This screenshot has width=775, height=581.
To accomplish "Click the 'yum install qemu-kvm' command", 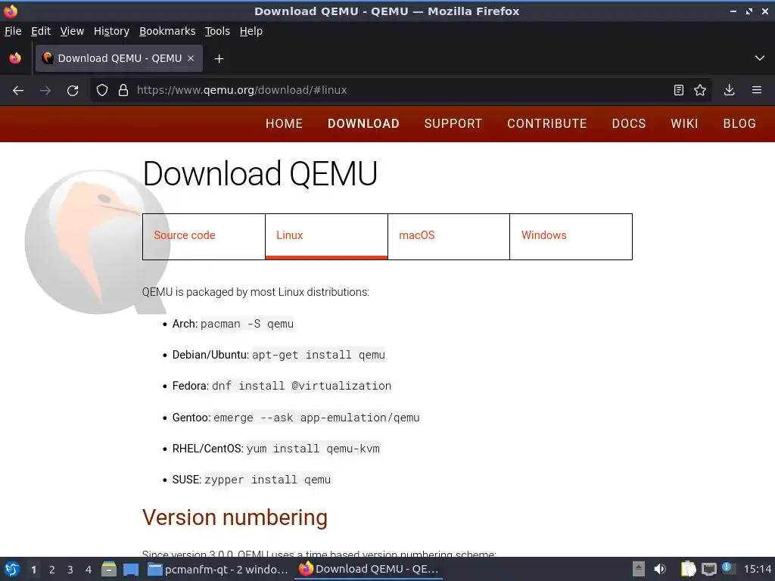I will tap(313, 449).
